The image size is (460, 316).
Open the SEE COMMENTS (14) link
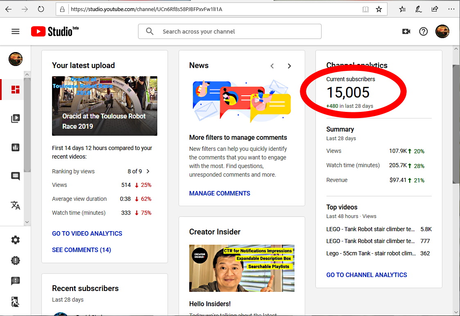coord(82,250)
